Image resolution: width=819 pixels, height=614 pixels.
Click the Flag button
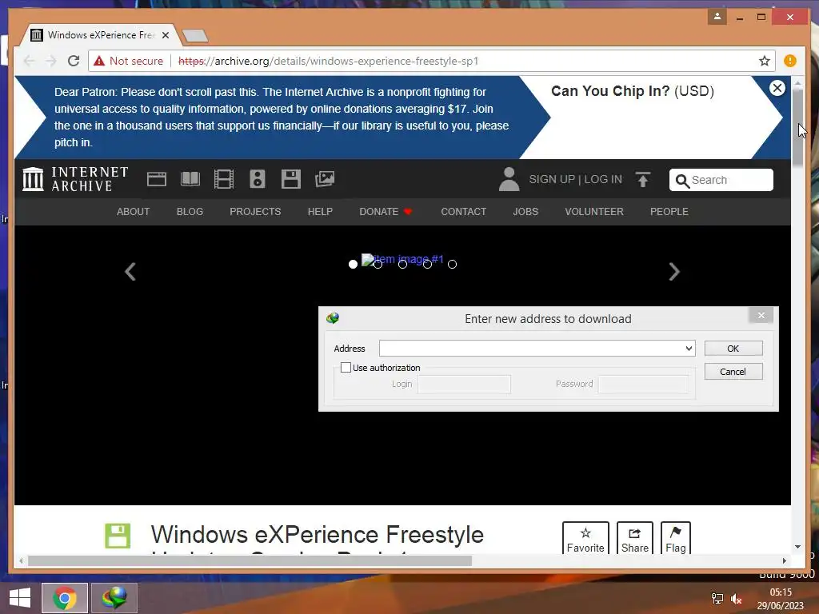[x=675, y=538]
